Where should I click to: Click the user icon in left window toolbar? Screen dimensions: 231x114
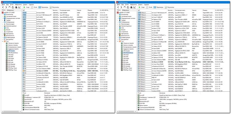[16, 7]
